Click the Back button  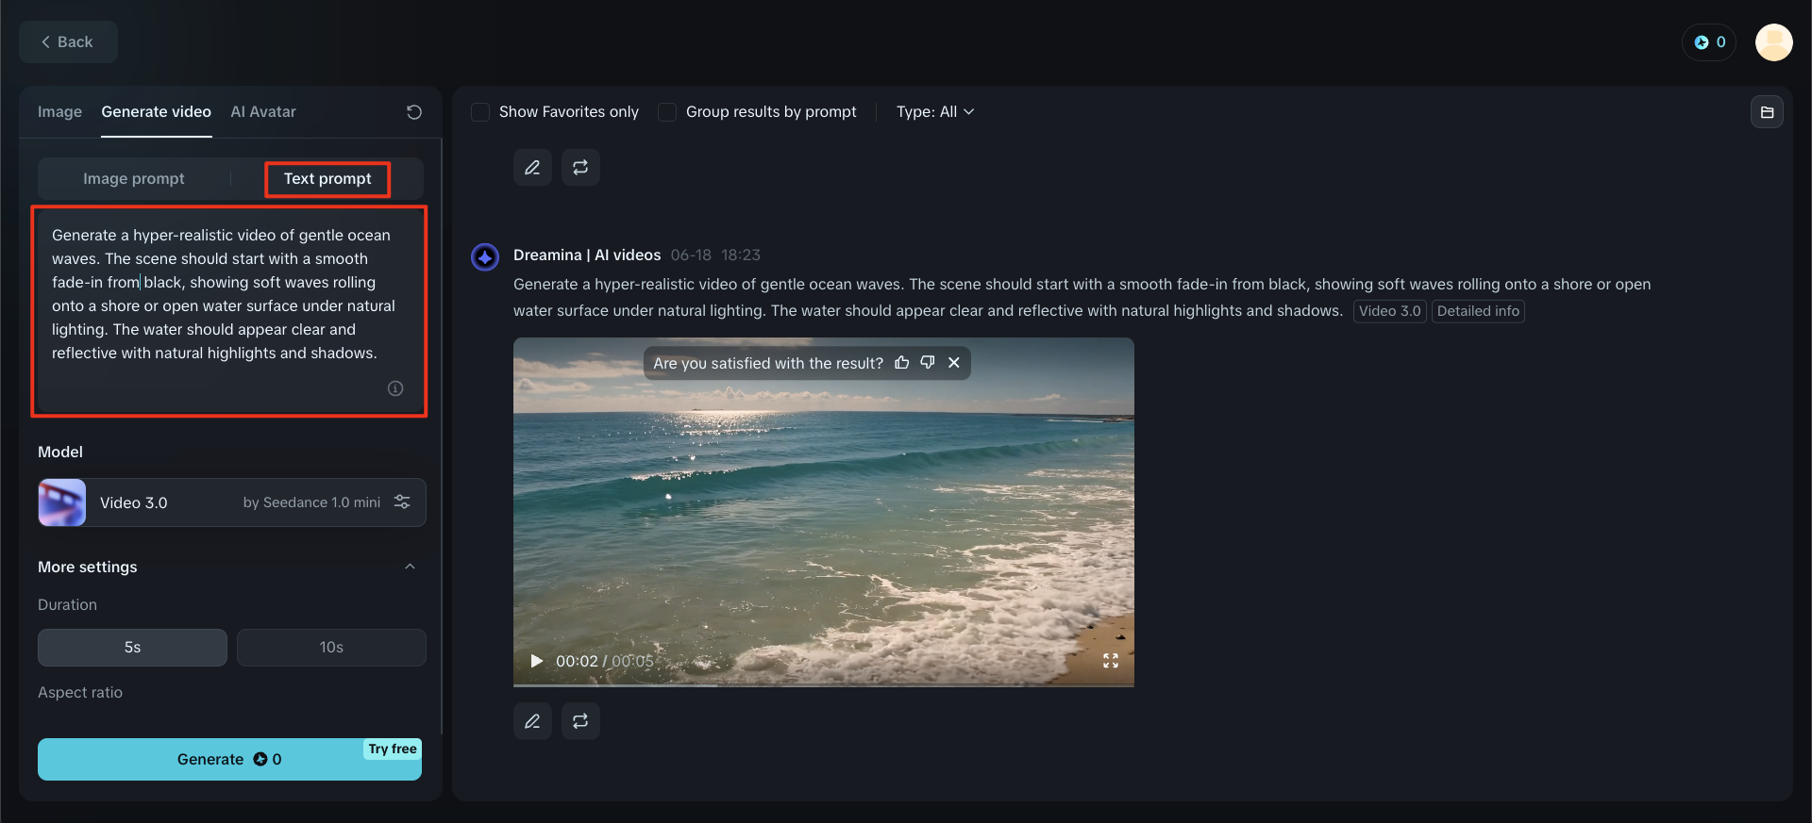(67, 41)
